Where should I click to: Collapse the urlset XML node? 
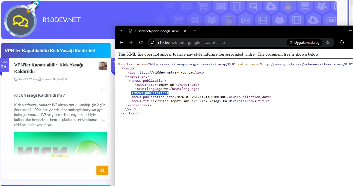(119, 64)
